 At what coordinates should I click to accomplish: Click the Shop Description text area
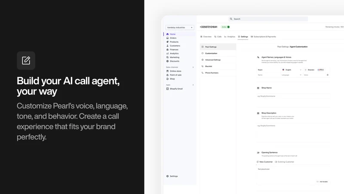293,133
